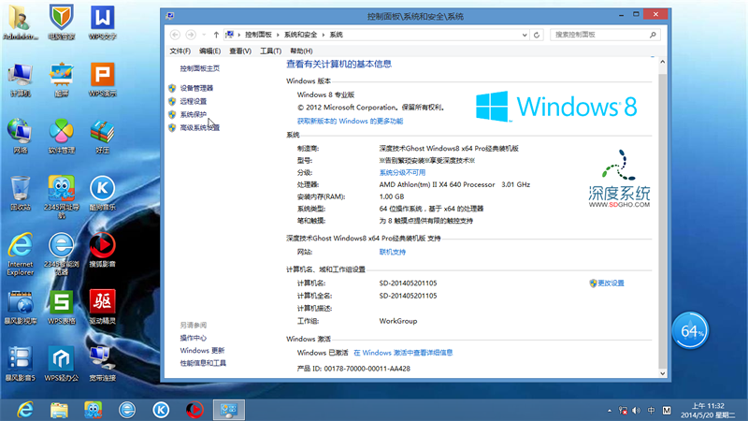Open 性能信息和工具 link
Viewport: 748px width, 421px height.
[x=203, y=363]
